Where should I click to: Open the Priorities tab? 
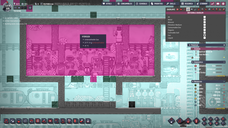(x=157, y=4)
